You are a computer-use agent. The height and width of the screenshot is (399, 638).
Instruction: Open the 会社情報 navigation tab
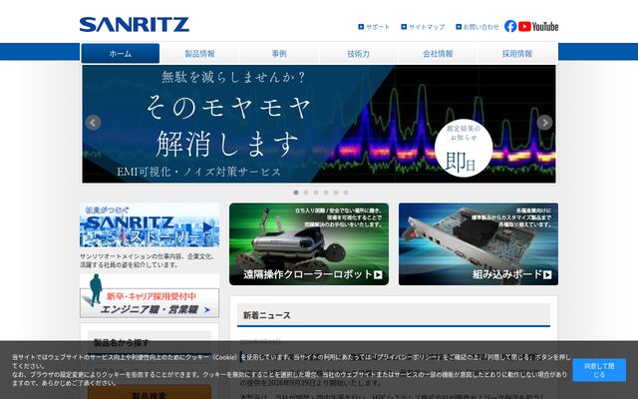[x=438, y=53]
